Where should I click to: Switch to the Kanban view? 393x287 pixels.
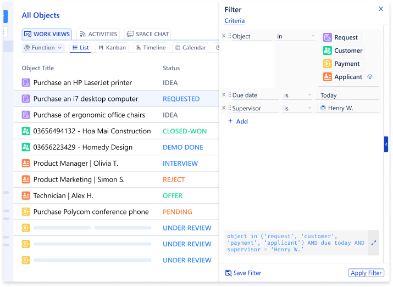tap(112, 48)
